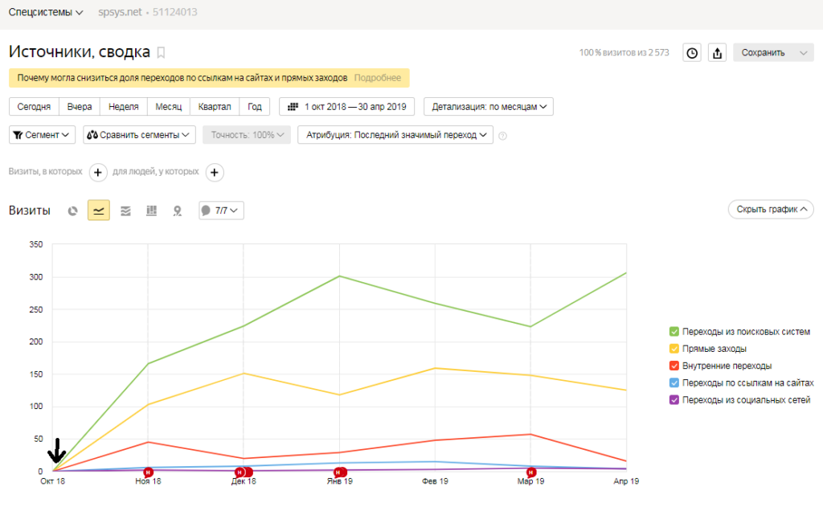Select the line chart view icon
Image resolution: width=823 pixels, height=507 pixels.
point(99,211)
